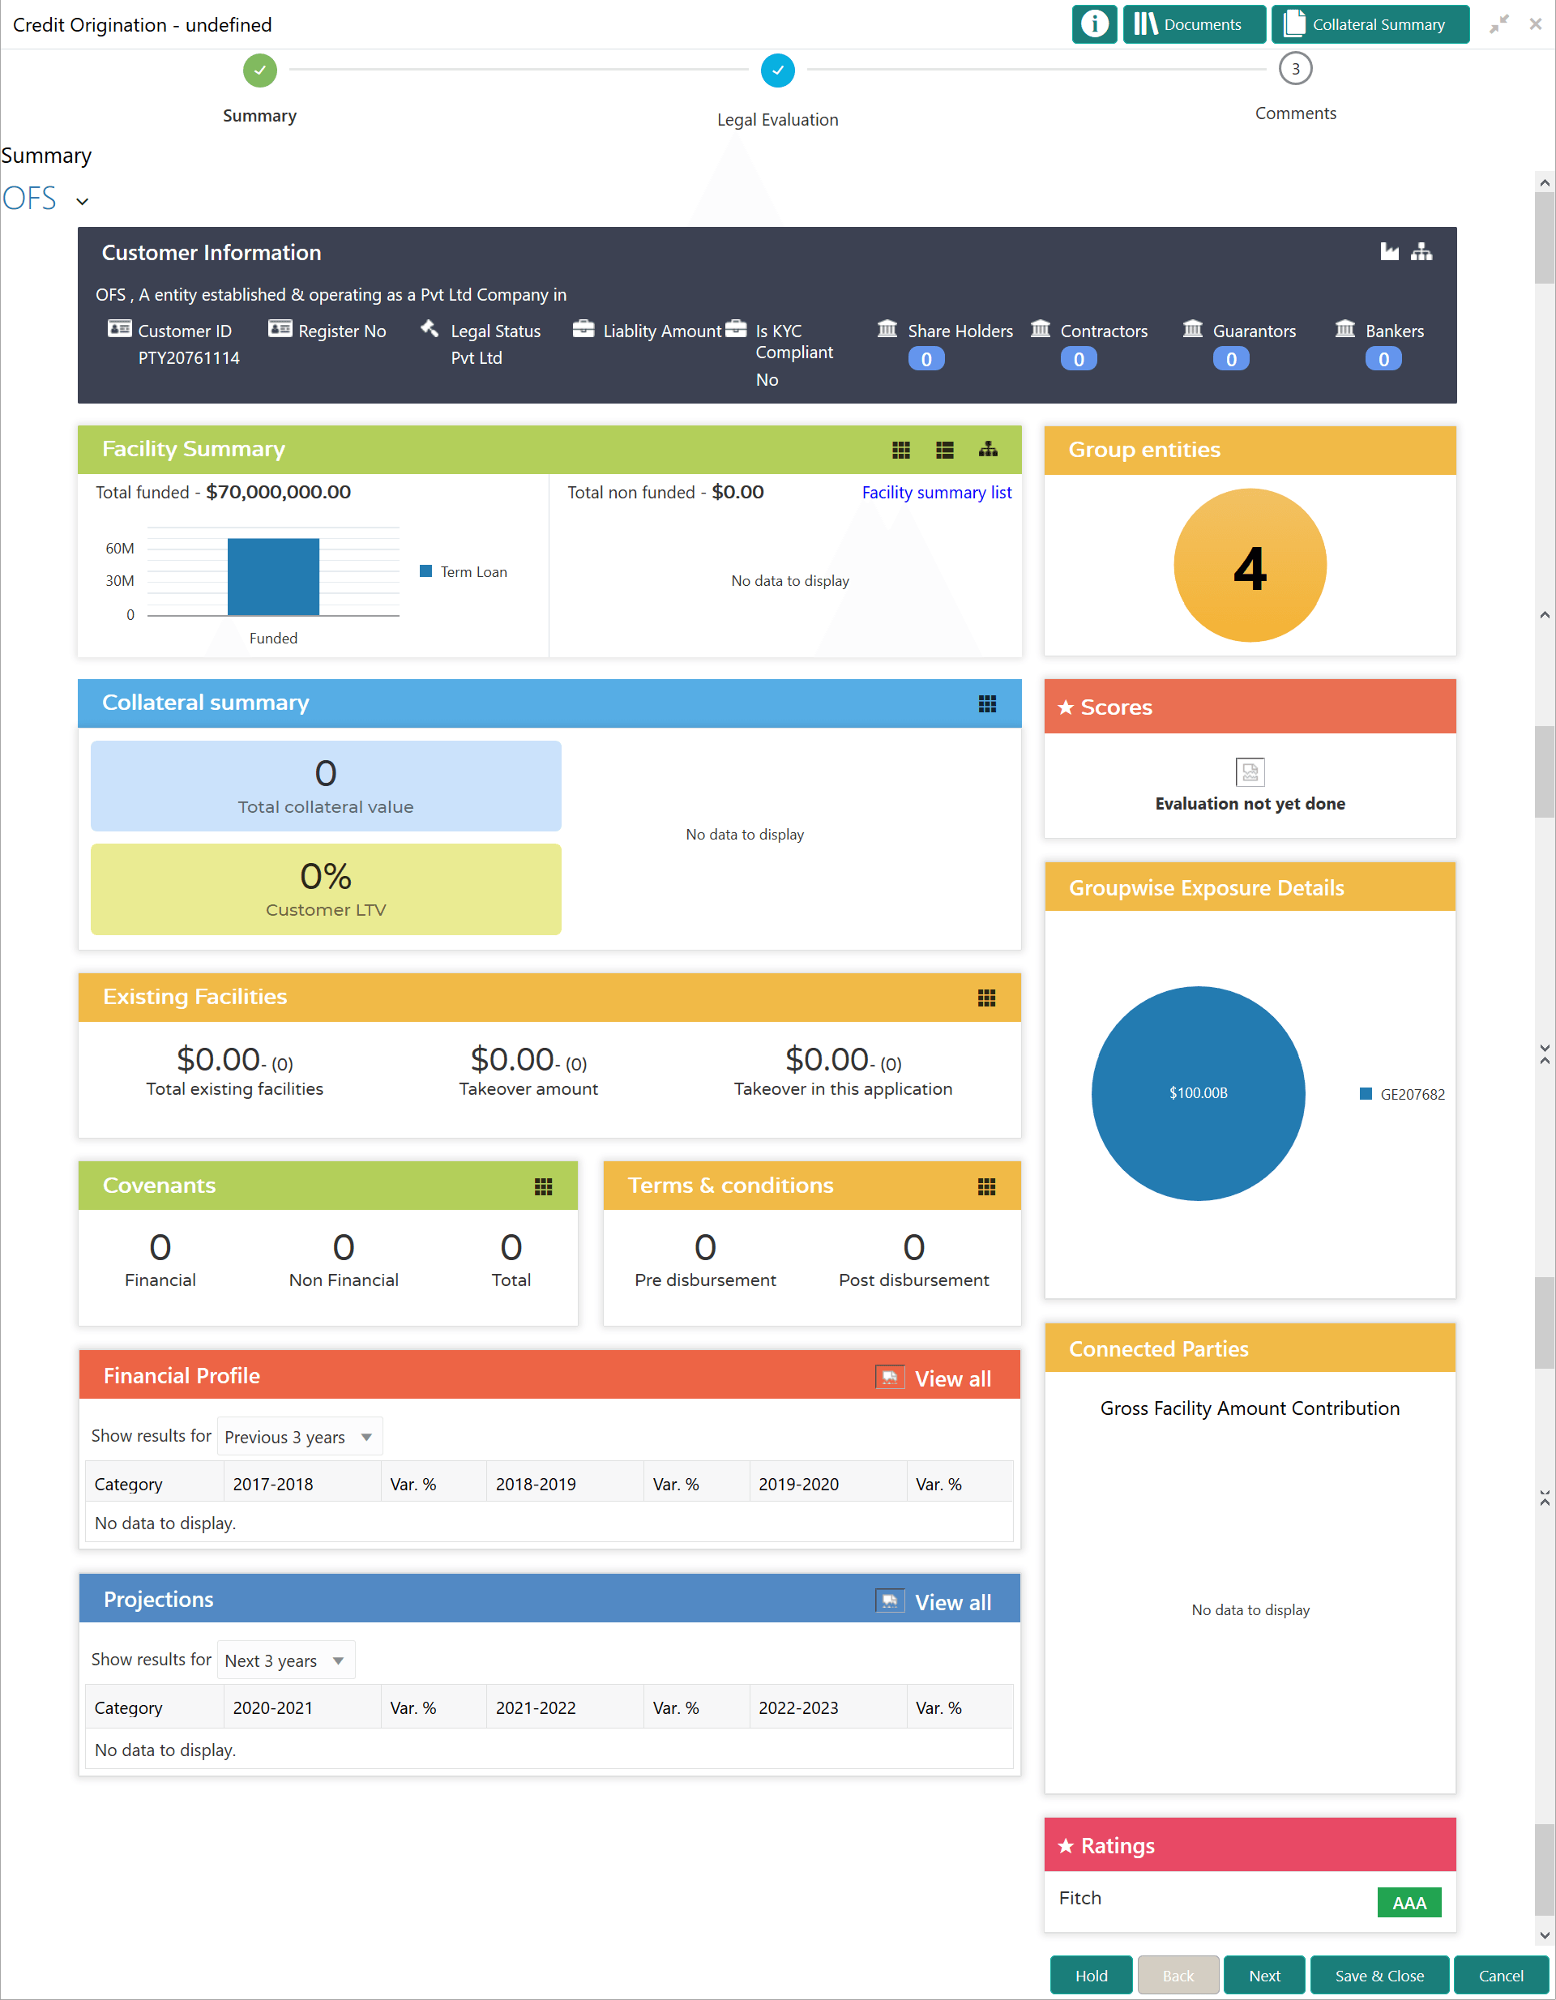
Task: Go to Comments step 3
Action: (1294, 69)
